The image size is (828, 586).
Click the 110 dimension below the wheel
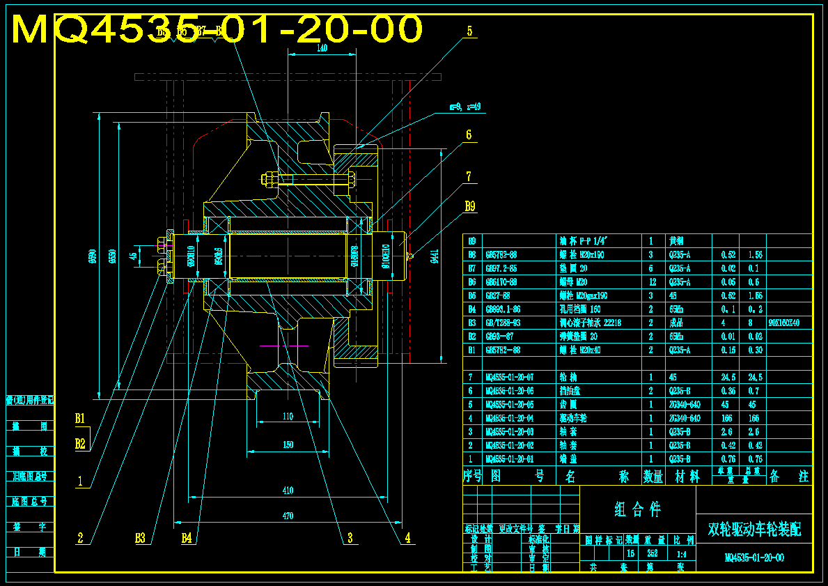click(288, 417)
